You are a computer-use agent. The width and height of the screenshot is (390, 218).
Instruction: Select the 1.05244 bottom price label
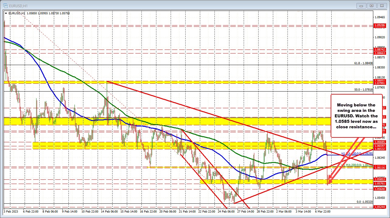pos(380,207)
